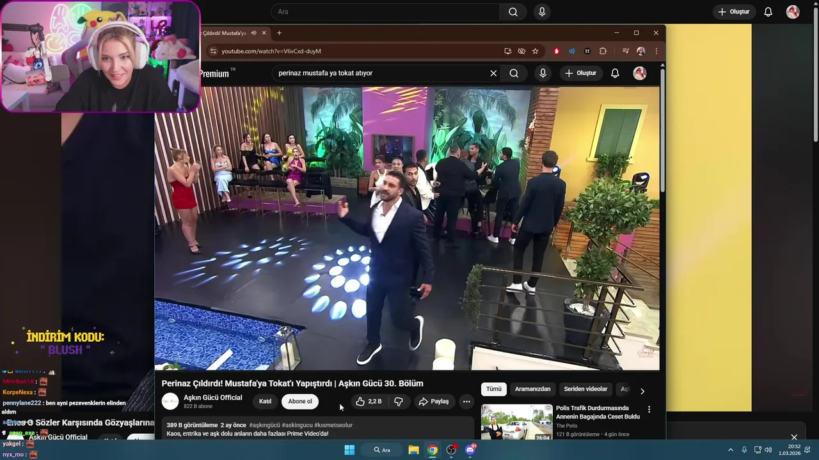Click the Aşkın Gücü channel avatar
The height and width of the screenshot is (460, 819).
[170, 401]
